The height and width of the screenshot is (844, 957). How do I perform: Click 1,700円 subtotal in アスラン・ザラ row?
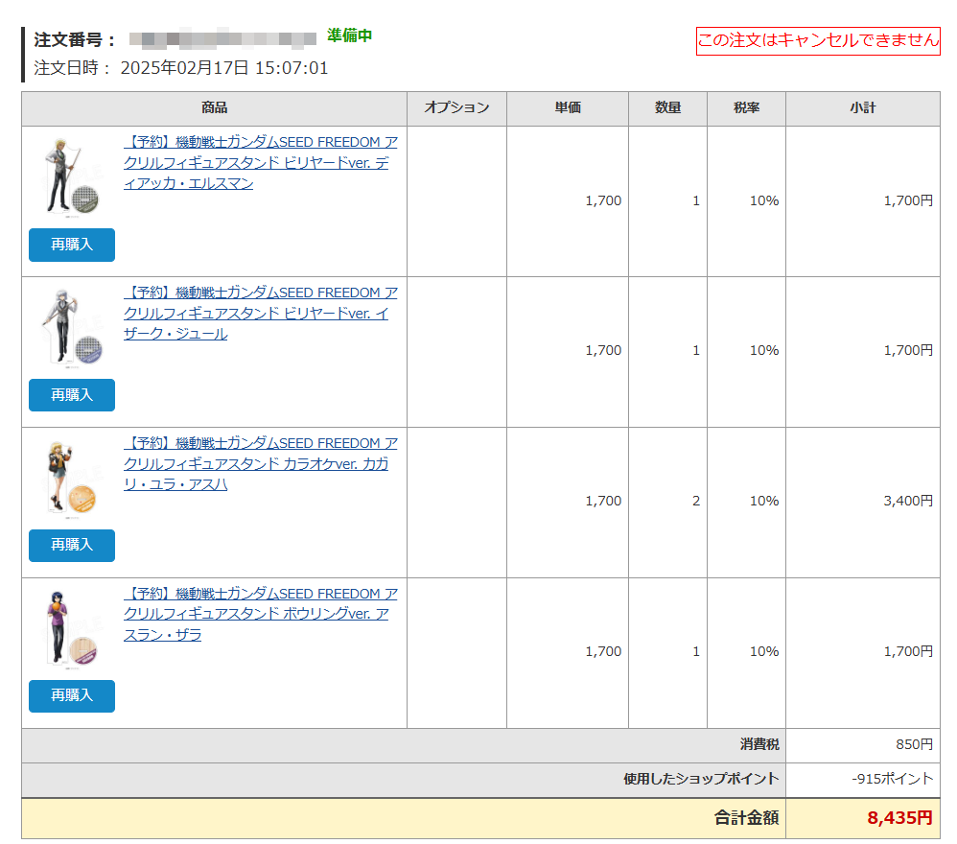(908, 652)
